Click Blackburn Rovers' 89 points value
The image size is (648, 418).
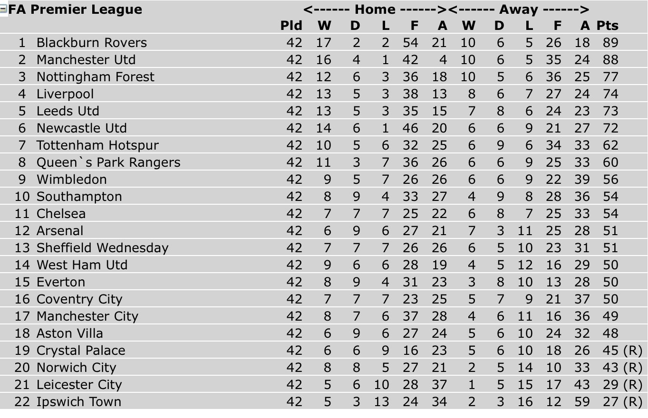point(610,43)
